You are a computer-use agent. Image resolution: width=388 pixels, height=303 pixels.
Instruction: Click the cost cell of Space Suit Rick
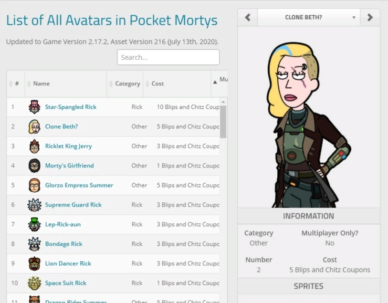188,283
